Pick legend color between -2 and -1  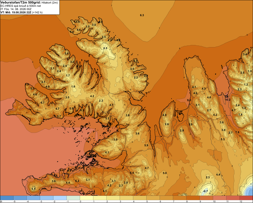pyautogui.click(x=60, y=198)
